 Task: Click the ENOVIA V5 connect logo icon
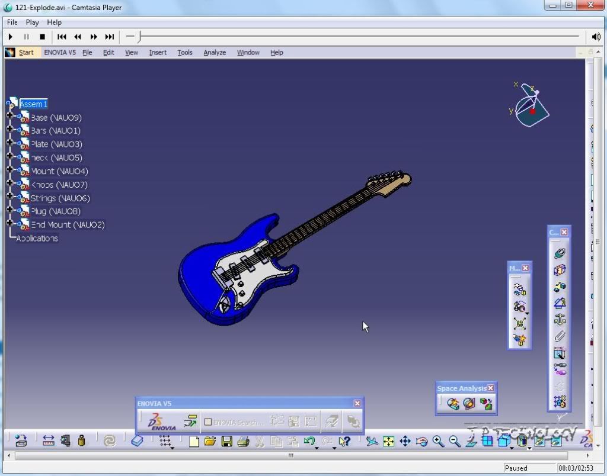point(162,422)
